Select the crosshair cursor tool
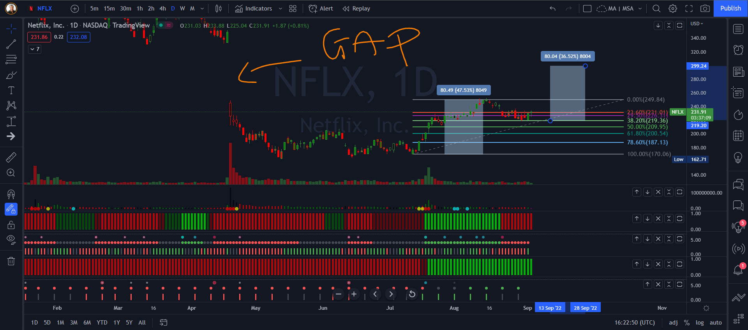748x330 pixels. tap(11, 28)
